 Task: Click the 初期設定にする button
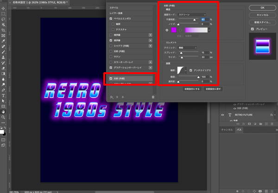[x=192, y=89]
